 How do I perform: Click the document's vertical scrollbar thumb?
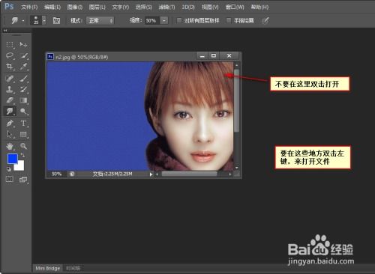point(236,100)
